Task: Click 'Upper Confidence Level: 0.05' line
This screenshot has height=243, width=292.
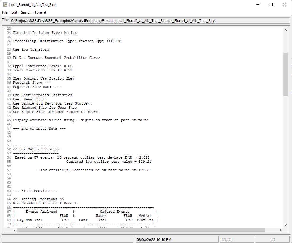Action: tap(43, 66)
